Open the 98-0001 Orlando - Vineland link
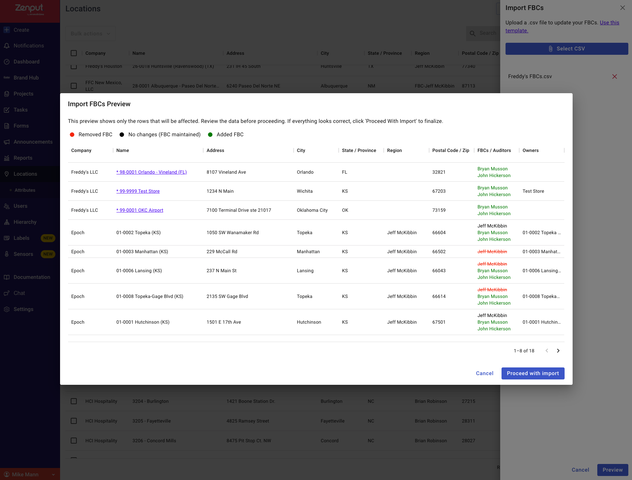 click(151, 172)
